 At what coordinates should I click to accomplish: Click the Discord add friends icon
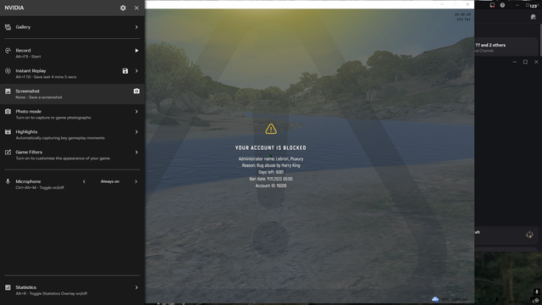click(x=534, y=17)
